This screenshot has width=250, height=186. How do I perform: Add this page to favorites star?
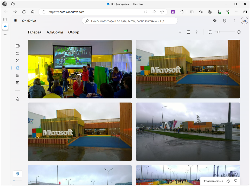[162, 12]
